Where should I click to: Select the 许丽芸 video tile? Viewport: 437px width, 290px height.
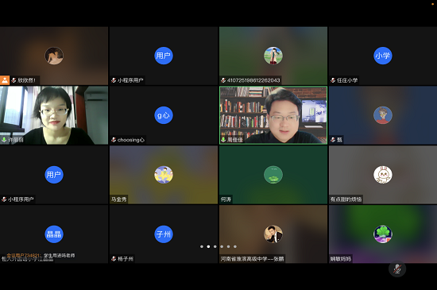point(54,115)
